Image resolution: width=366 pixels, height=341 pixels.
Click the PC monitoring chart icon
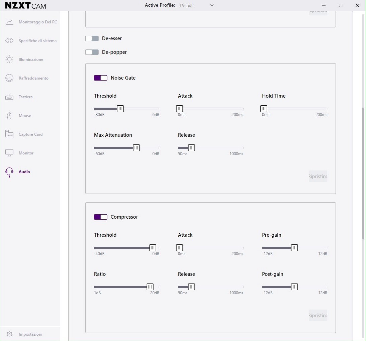tap(9, 22)
